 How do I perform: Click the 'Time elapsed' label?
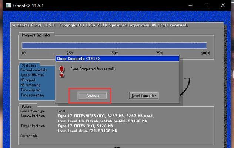(x=30, y=90)
